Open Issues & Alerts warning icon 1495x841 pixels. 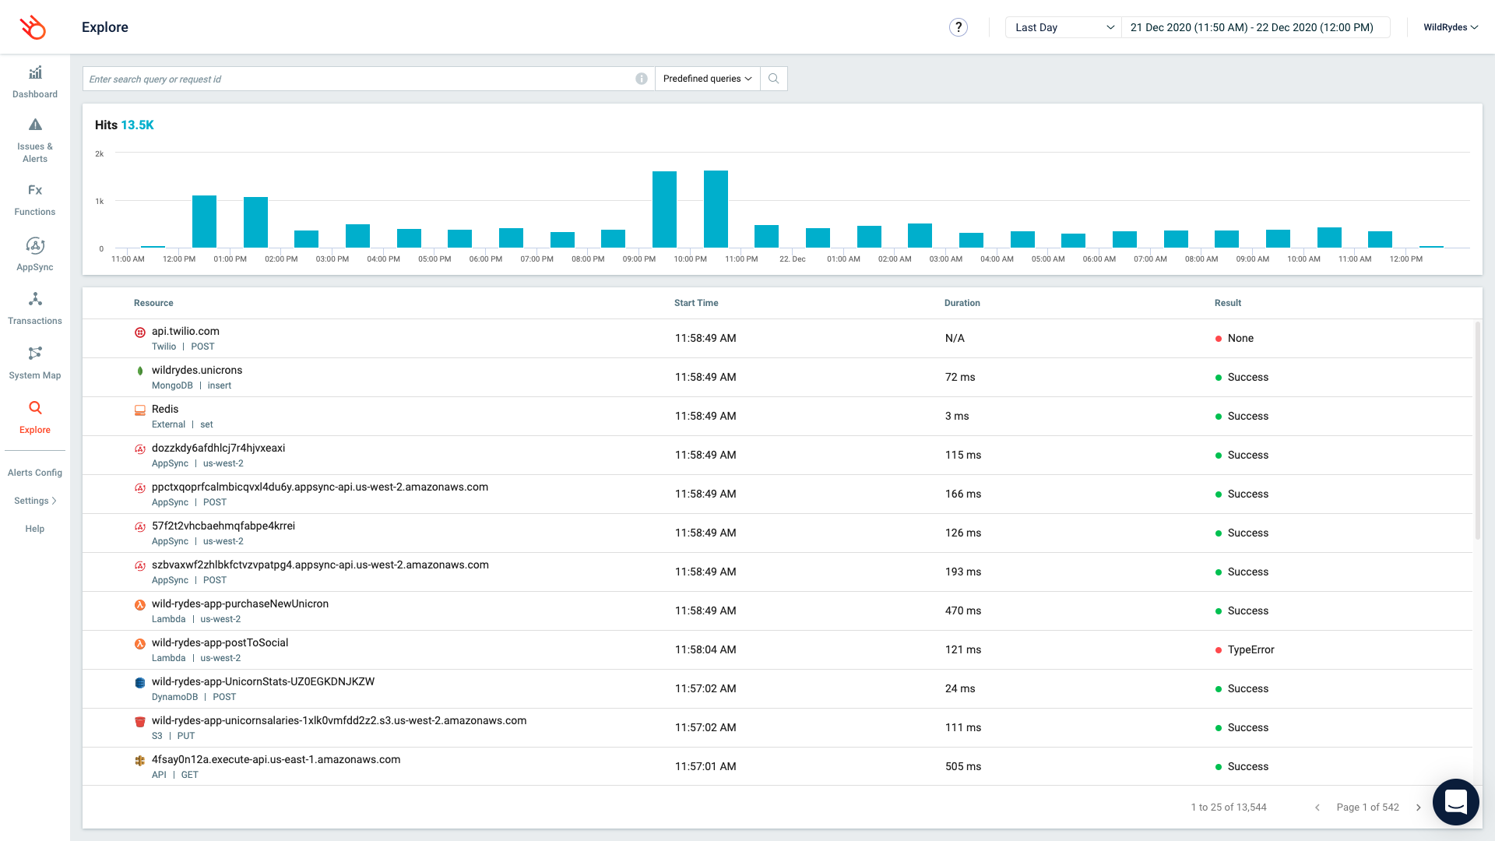(35, 125)
